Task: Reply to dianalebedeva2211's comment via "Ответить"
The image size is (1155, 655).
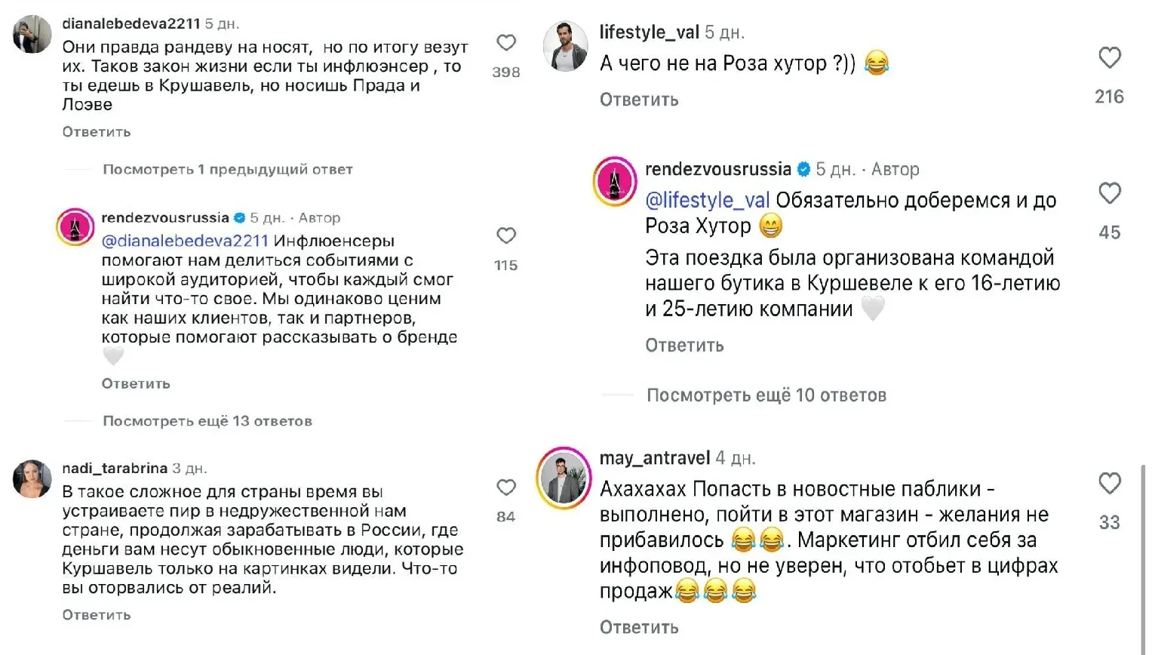Action: click(x=97, y=132)
